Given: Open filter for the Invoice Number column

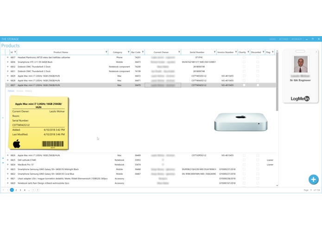Looking at the screenshot, I should (236, 52).
